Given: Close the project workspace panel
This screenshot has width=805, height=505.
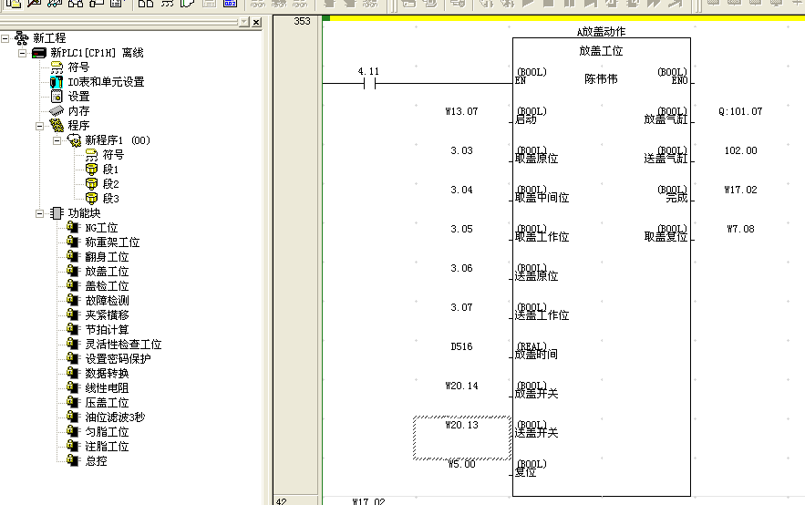Looking at the screenshot, I should pos(256,22).
